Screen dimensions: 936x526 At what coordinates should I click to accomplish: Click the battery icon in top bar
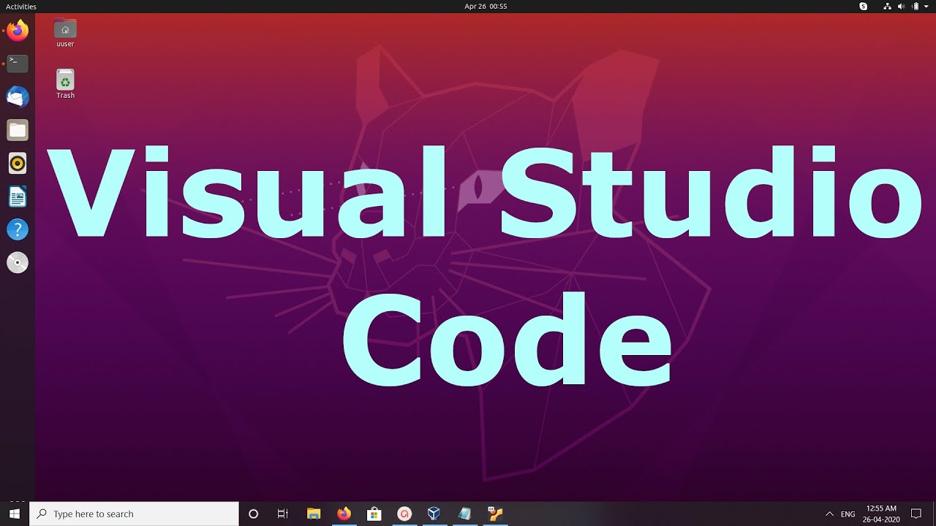[x=915, y=7]
